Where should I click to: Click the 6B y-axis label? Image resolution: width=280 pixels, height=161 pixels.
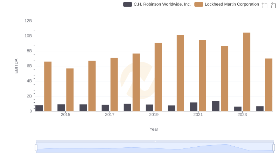tap(29, 66)
